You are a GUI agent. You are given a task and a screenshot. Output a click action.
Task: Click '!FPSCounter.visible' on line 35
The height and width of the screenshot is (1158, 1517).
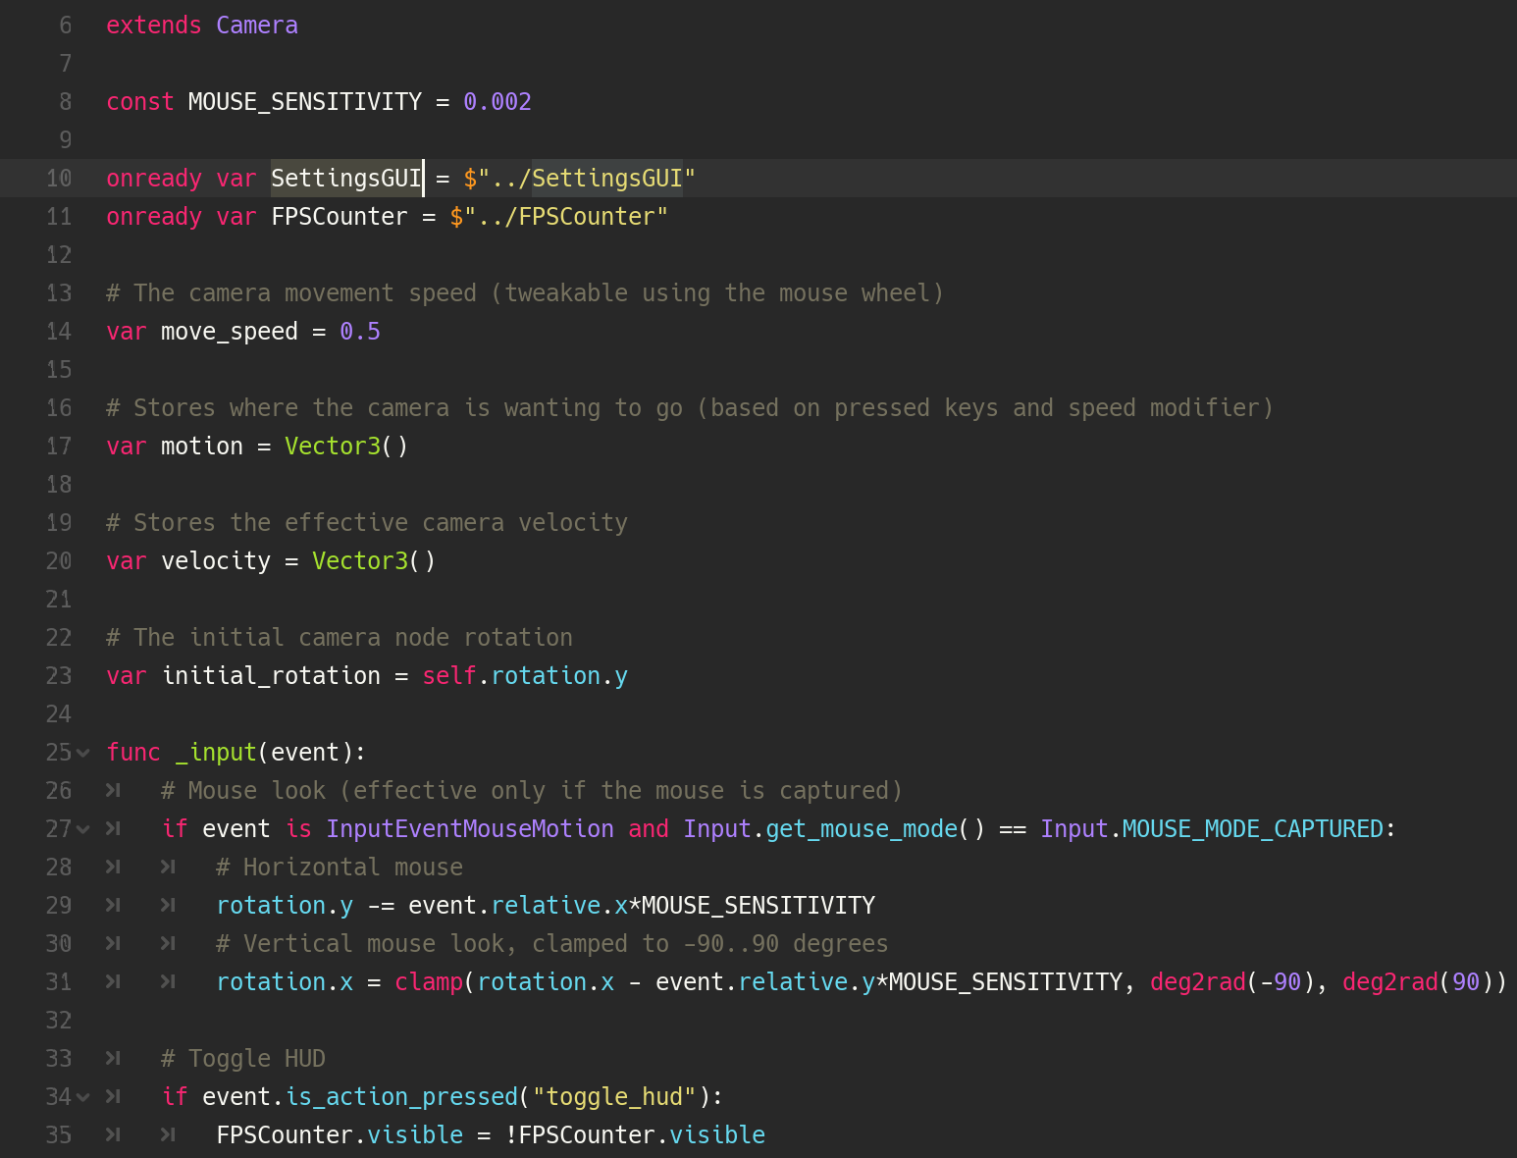pos(635,1135)
